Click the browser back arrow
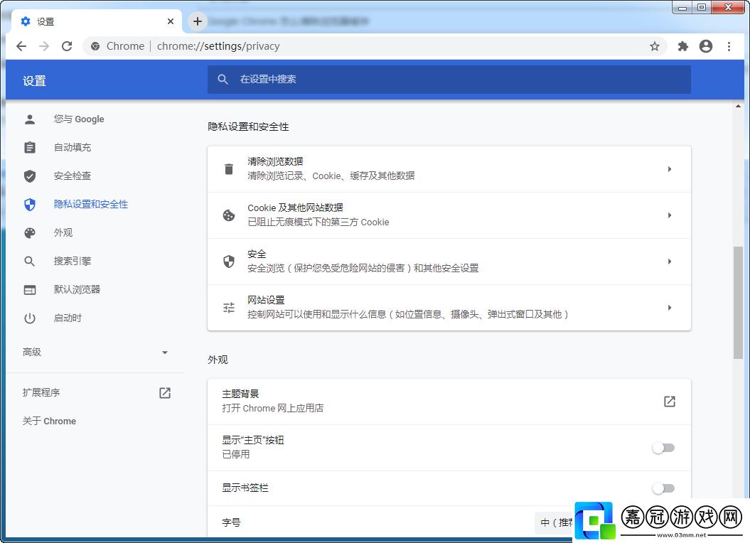 point(21,46)
